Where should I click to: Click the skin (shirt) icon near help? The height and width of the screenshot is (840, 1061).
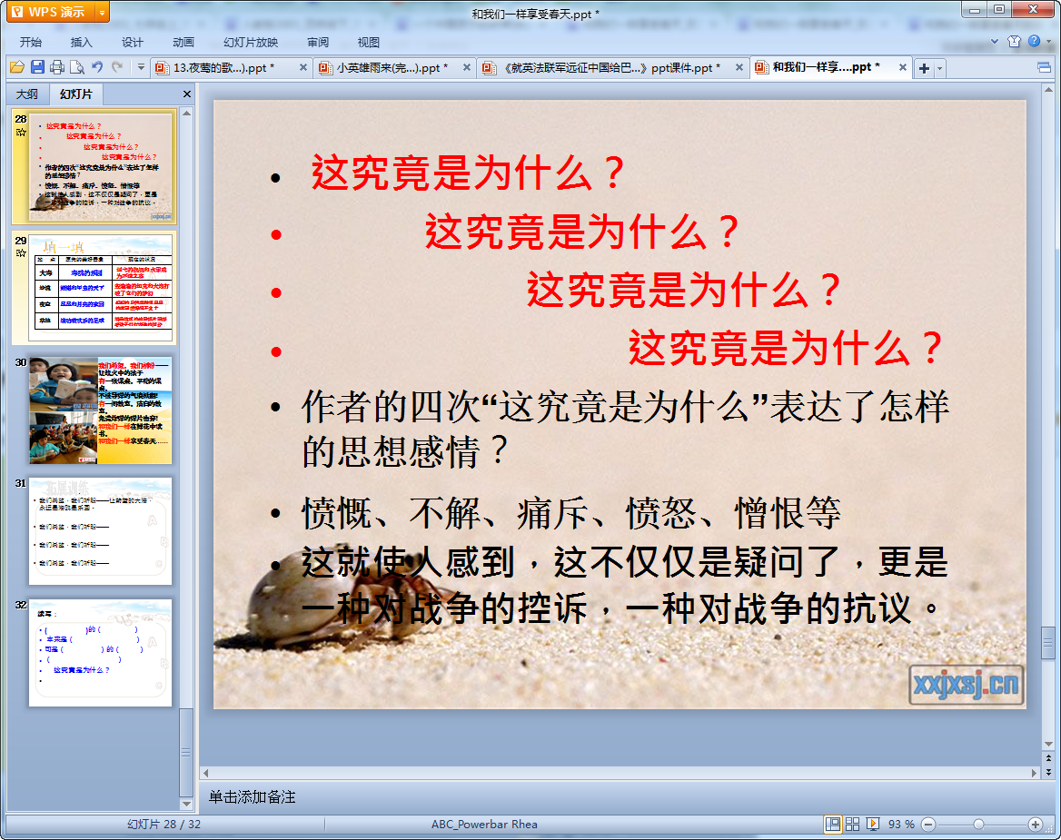[x=1015, y=42]
